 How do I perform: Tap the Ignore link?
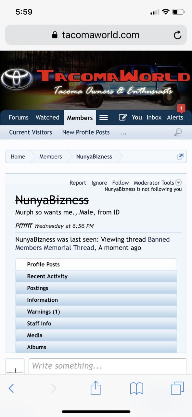[99, 183]
